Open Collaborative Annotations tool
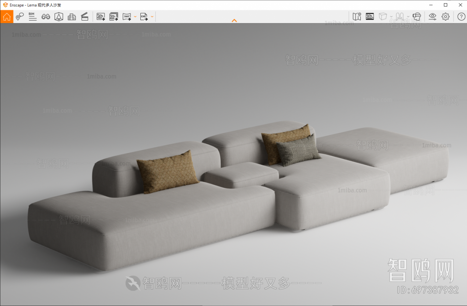Viewport: 467px width, 306px height. [x=20, y=17]
